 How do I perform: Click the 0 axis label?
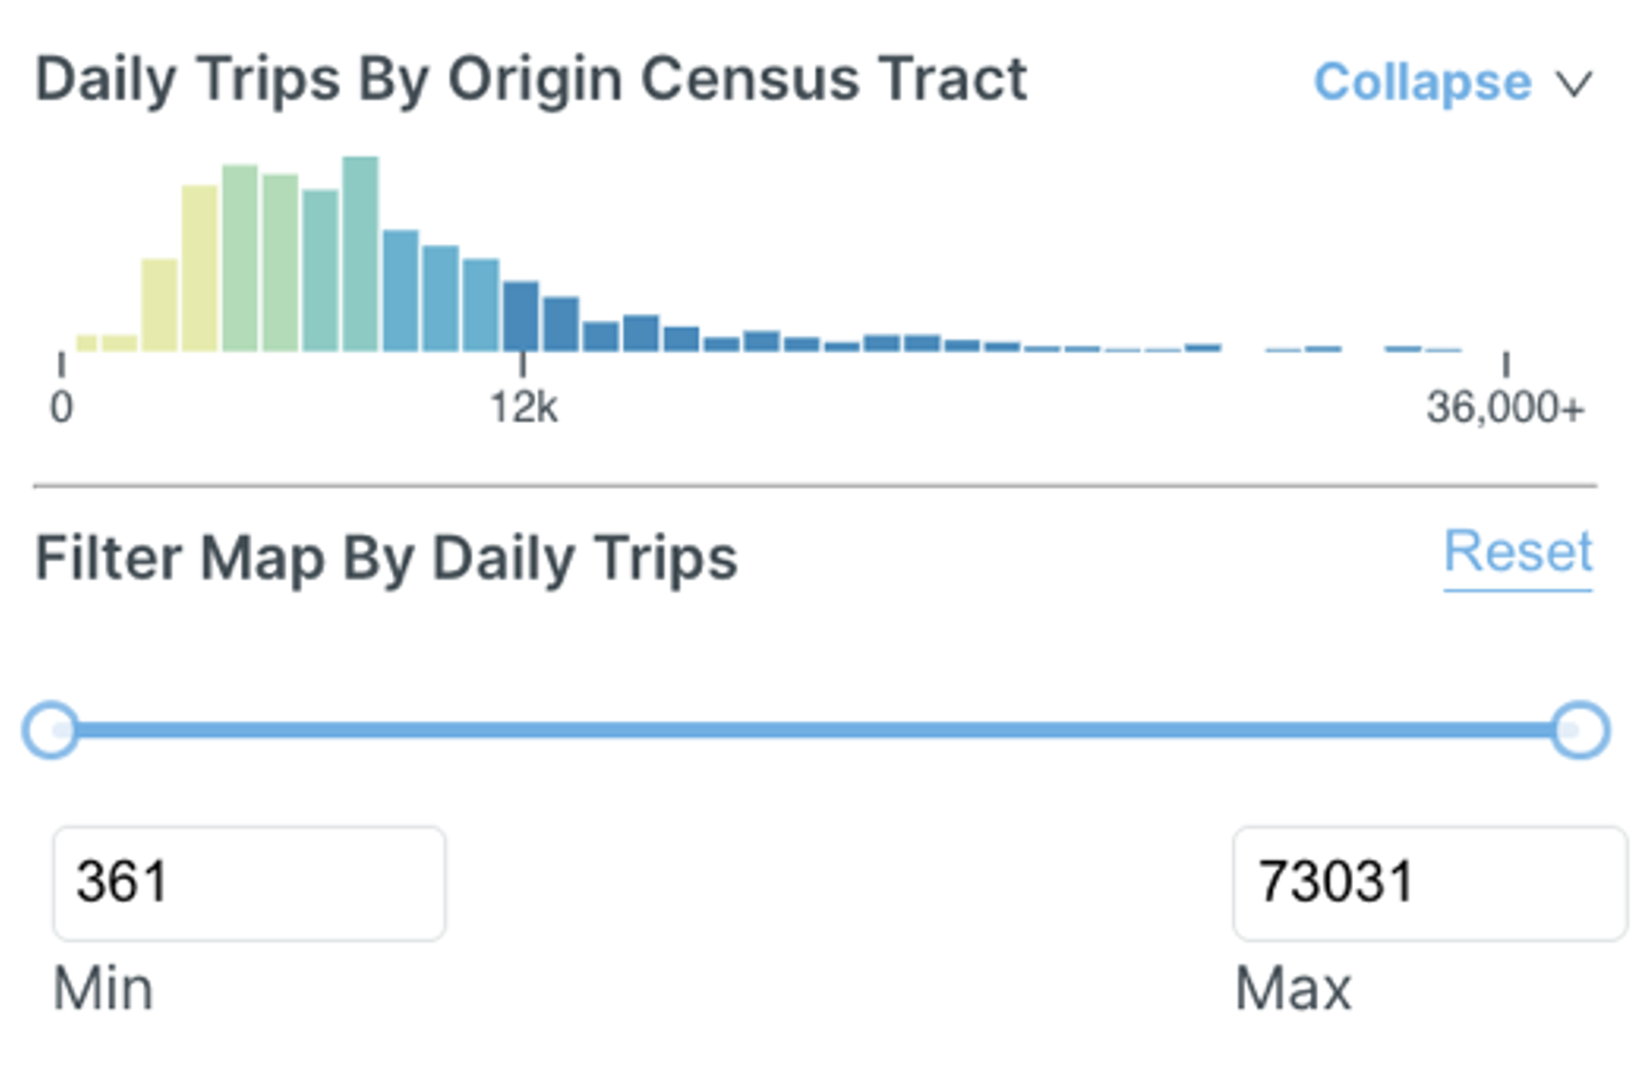(61, 409)
